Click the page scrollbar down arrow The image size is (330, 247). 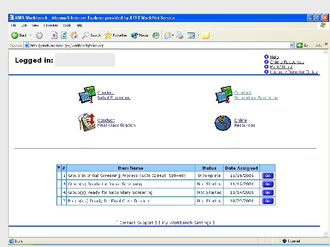tap(325, 234)
